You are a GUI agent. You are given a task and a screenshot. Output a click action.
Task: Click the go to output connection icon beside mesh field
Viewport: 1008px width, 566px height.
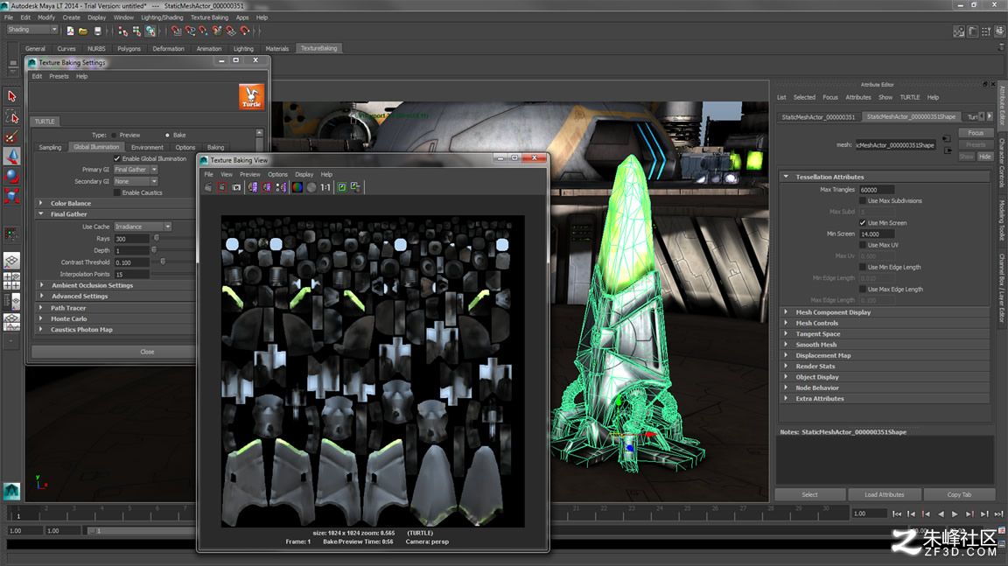(x=948, y=151)
